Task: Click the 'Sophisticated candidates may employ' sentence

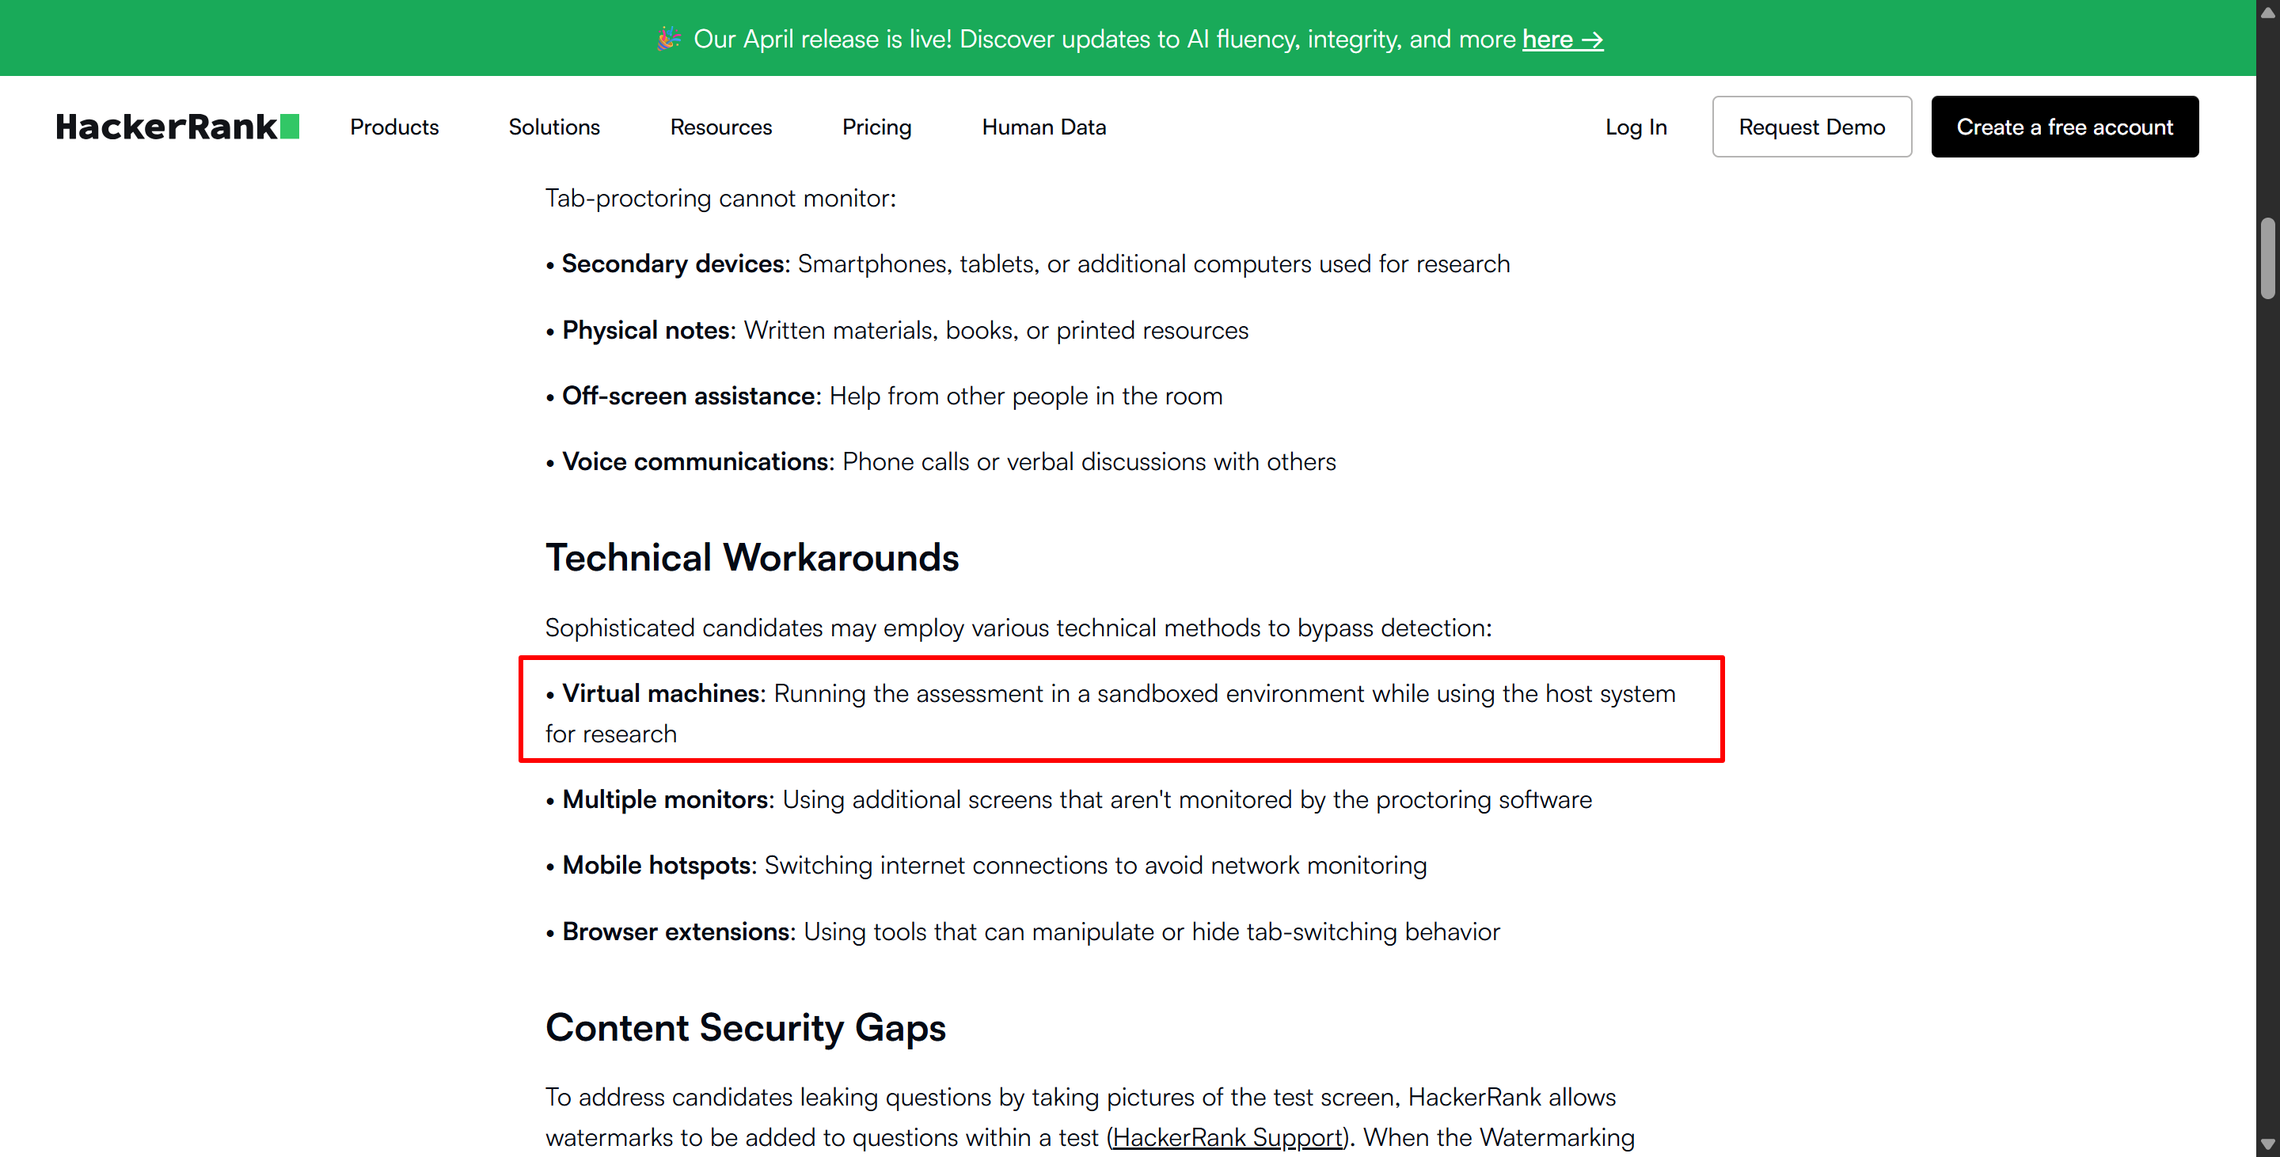Action: pos(1018,628)
